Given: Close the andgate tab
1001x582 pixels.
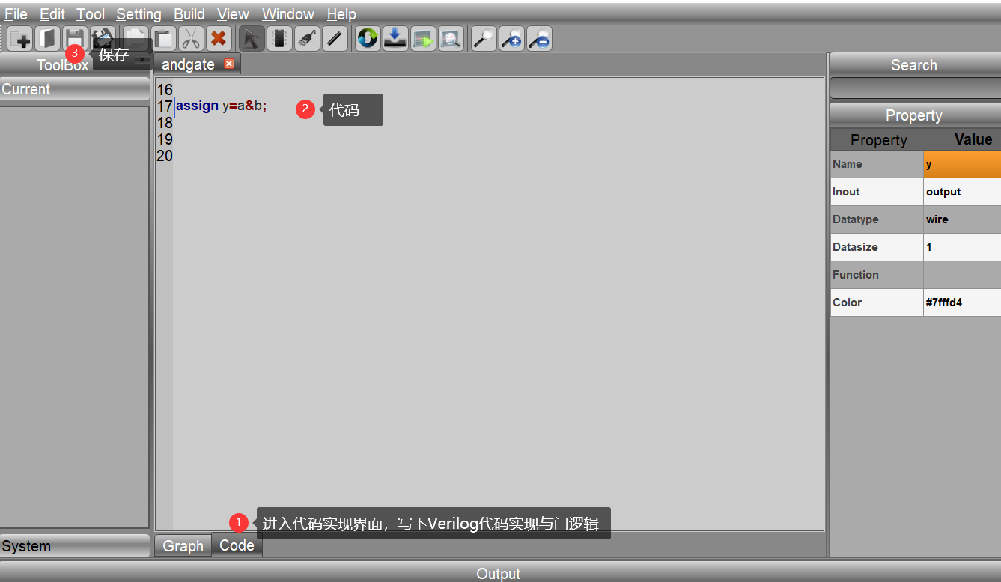Looking at the screenshot, I should [229, 64].
